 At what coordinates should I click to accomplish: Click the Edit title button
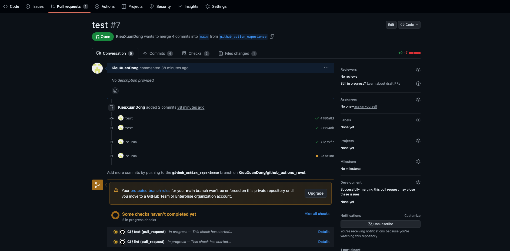(x=391, y=25)
